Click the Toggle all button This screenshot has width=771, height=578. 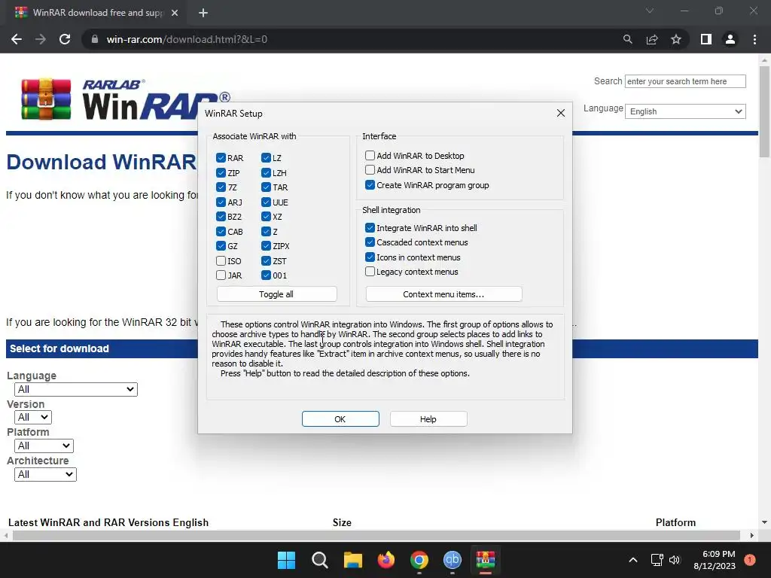[x=276, y=294]
